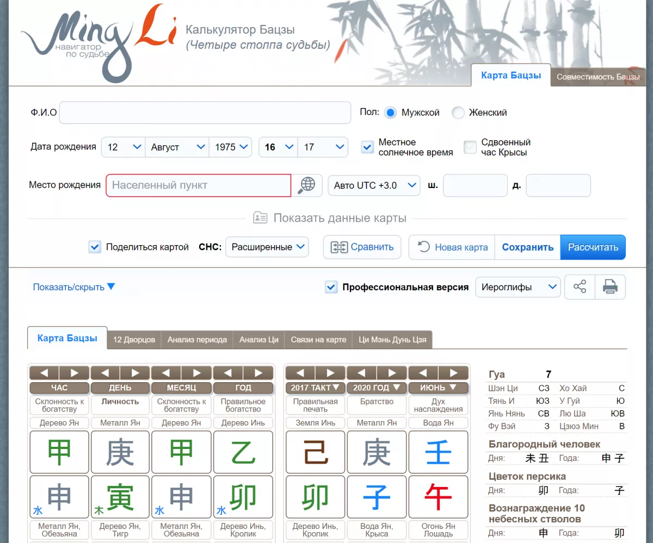Uncheck Профессиональная версия checkbox
This screenshot has width=653, height=543.
(331, 287)
